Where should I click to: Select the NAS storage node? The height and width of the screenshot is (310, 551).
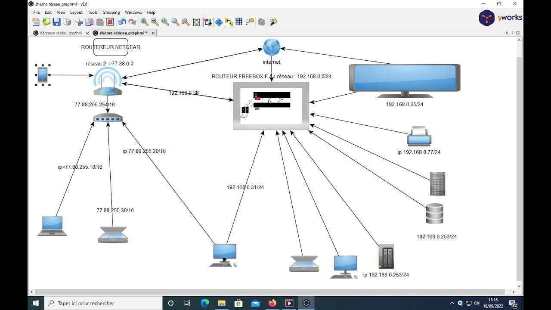pos(386,256)
